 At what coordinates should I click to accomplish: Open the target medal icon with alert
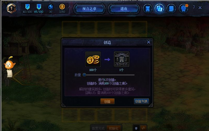pos(183,9)
